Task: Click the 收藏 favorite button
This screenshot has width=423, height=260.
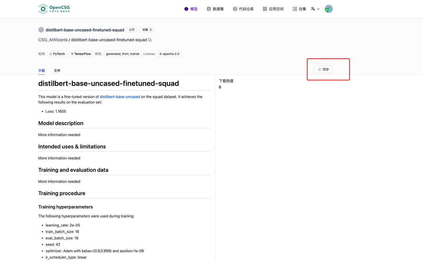Action: click(147, 30)
